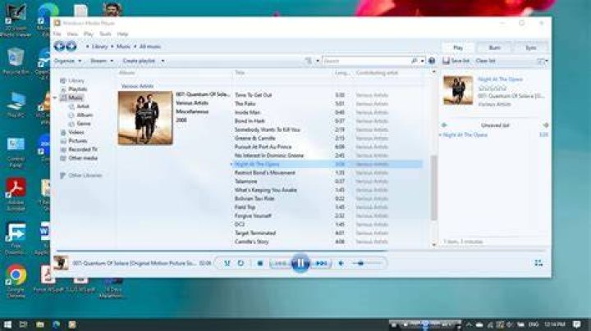Open the Create playlist dropdown arrow
Viewport: 591px width, 331px height.
163,61
